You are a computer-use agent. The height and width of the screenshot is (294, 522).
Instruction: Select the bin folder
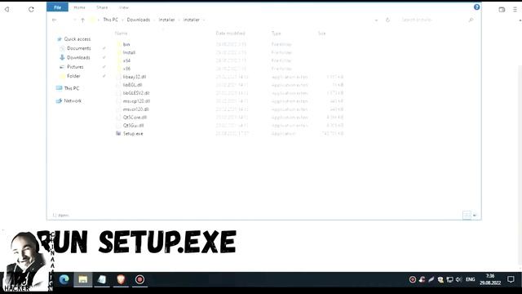pos(126,44)
